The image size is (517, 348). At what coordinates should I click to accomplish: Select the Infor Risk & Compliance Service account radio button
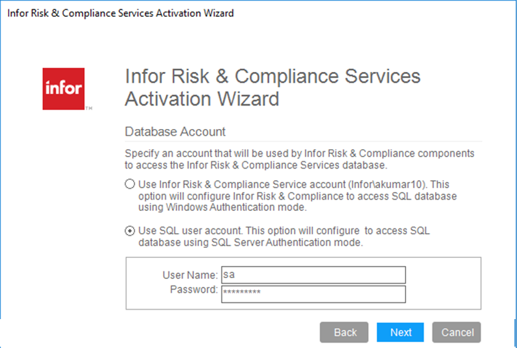130,185
